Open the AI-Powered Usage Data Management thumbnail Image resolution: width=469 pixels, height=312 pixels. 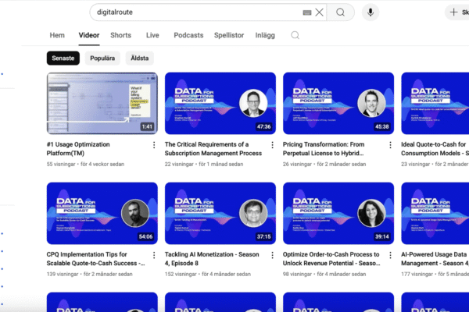click(435, 213)
